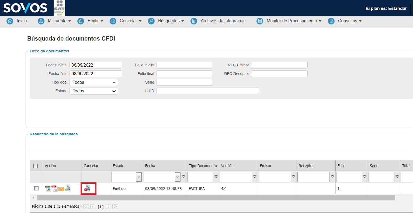Open the Emitir menu
The height and width of the screenshot is (213, 413).
(95, 21)
